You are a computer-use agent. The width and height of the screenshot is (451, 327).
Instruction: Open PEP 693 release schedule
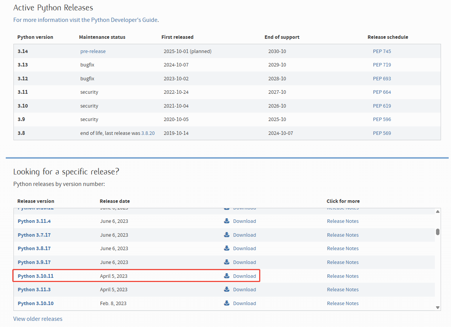click(x=382, y=78)
